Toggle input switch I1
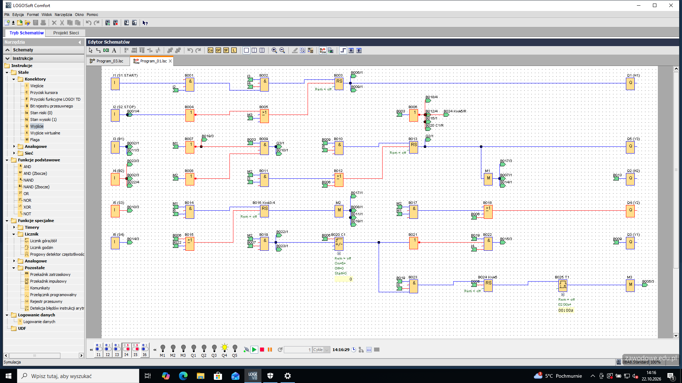Screen dimensions: 682x383 point(98,350)
